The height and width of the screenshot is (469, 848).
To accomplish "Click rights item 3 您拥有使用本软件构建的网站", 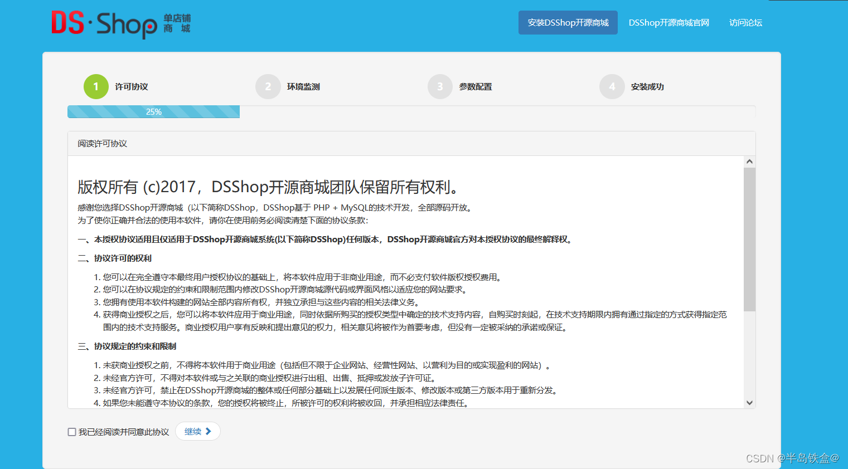I will click(x=261, y=302).
